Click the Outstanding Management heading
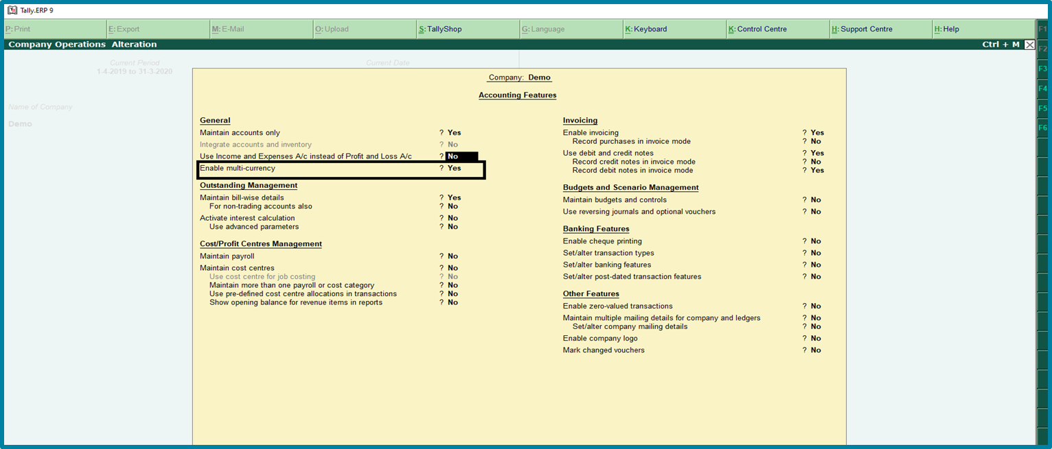This screenshot has width=1052, height=449. (x=249, y=186)
